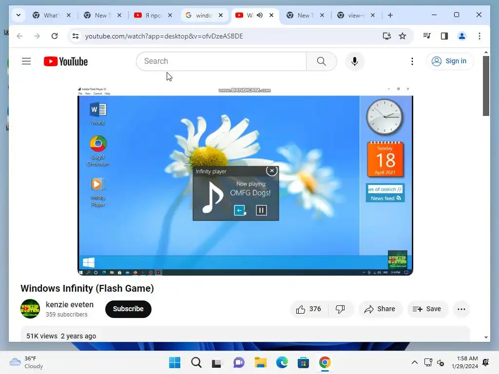This screenshot has height=374, width=499.
Task: Click the YouTube search magnifier button
Action: coord(322,61)
